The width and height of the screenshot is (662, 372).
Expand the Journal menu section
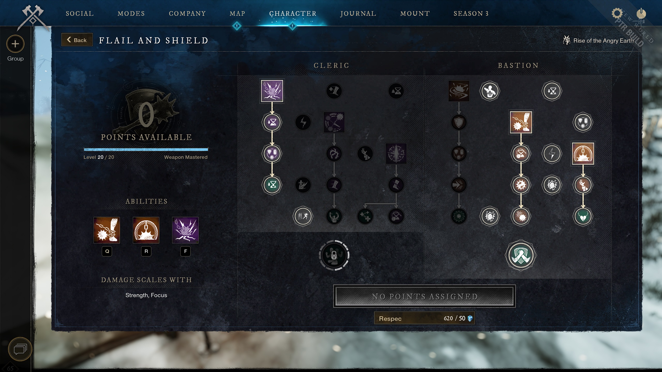click(x=358, y=13)
